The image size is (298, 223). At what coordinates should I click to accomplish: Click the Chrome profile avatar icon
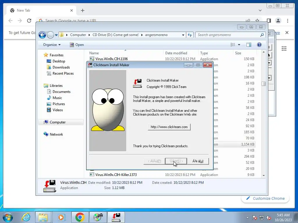278,21
